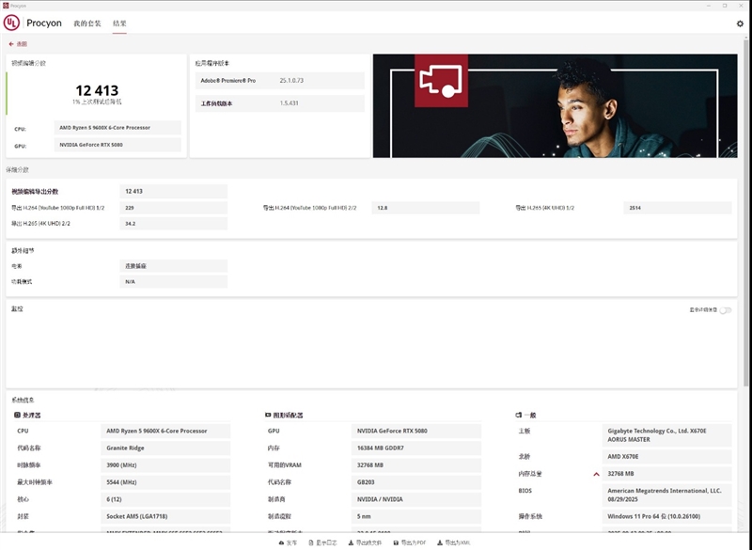Image resolution: width=752 pixels, height=550 pixels.
Task: Click the minimize window button
Action: click(x=709, y=5)
